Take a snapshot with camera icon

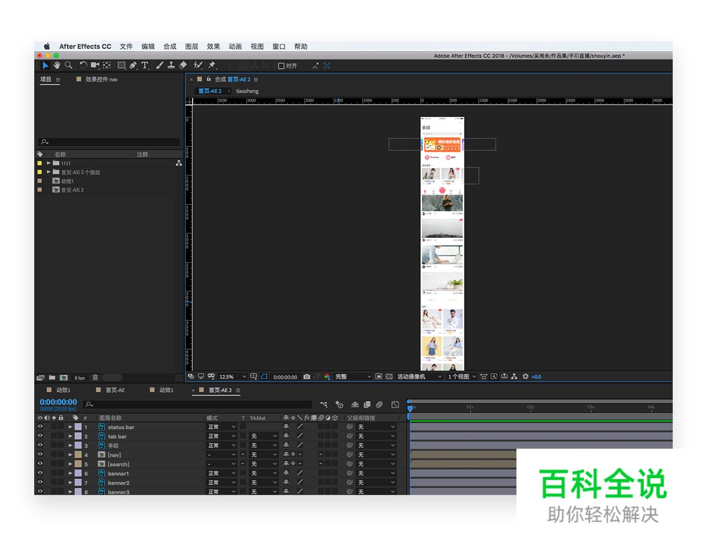click(x=307, y=377)
